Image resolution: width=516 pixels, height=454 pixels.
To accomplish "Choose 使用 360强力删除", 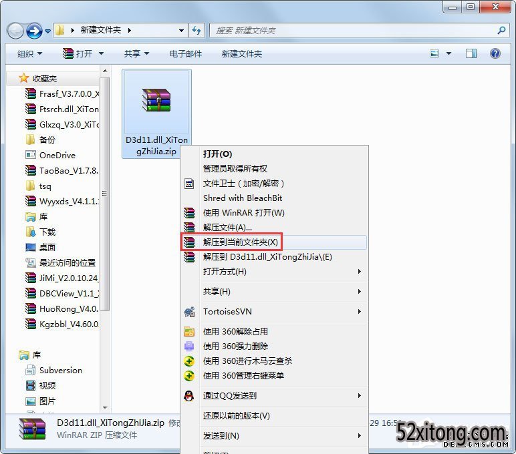I will pyautogui.click(x=274, y=346).
